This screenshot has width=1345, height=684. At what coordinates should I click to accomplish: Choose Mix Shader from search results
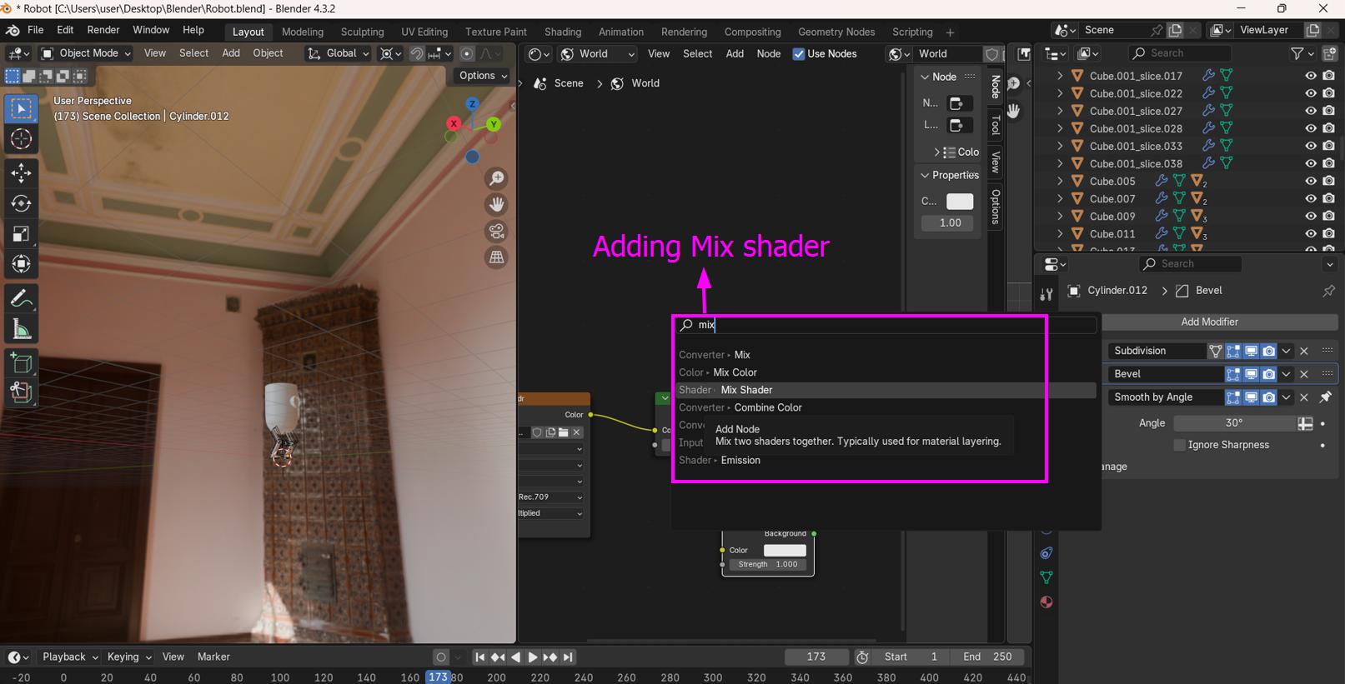pos(886,390)
